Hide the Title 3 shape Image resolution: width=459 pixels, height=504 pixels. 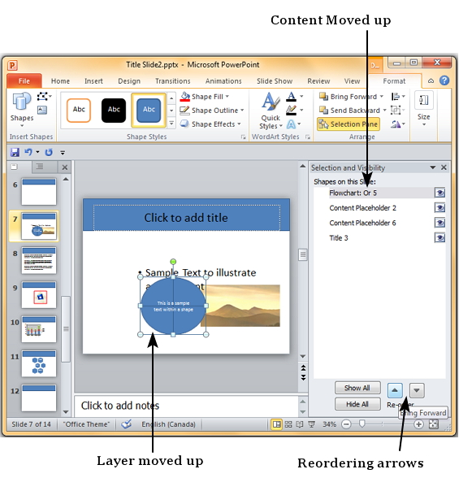coord(440,238)
